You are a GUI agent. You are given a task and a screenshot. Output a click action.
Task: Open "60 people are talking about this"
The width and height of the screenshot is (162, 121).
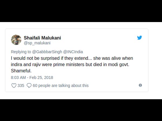coord(60,86)
